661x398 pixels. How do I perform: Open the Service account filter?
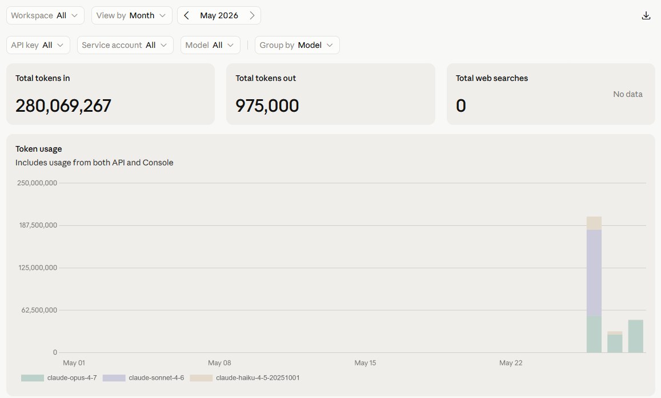point(125,45)
